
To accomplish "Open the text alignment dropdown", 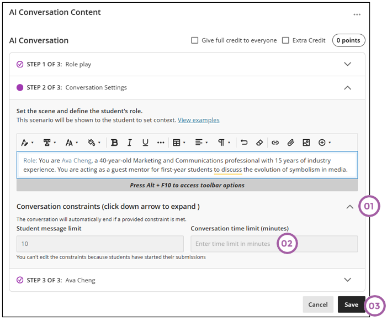I will (202, 143).
